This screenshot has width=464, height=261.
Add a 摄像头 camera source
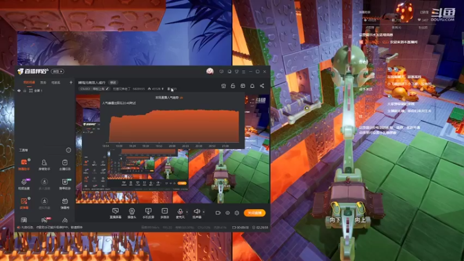tap(132, 213)
